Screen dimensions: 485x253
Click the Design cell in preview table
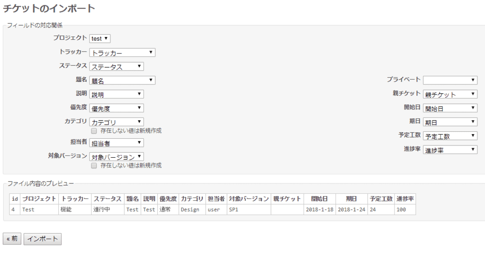[x=192, y=209]
